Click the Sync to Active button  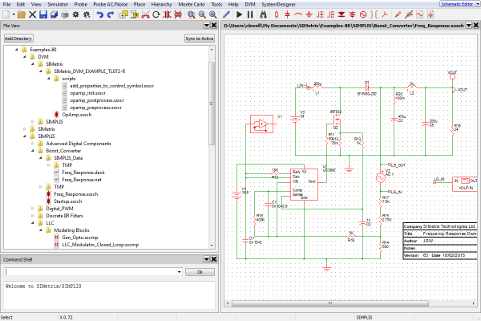200,39
